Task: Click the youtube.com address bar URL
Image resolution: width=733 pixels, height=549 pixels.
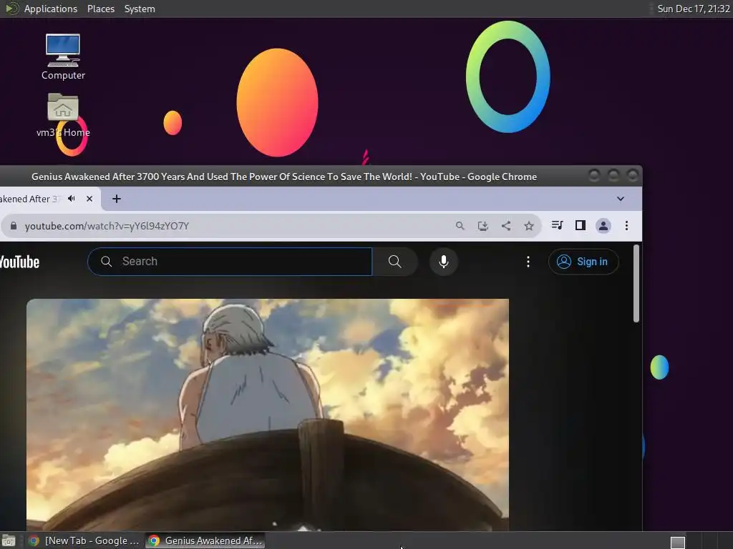Action: click(107, 226)
